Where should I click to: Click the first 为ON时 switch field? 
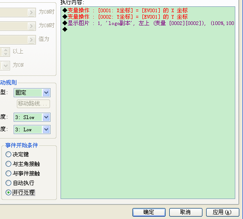pyautogui.click(x=14, y=12)
